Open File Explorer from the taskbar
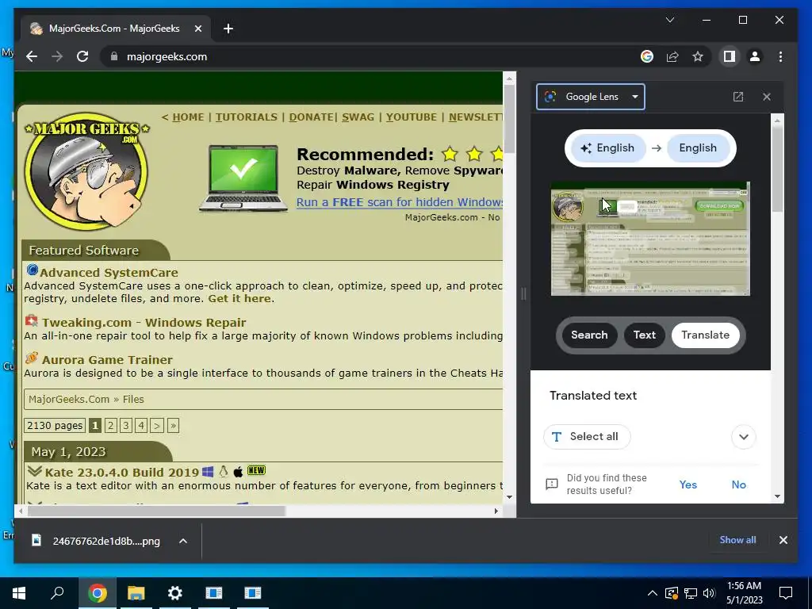The image size is (812, 609). (x=136, y=593)
